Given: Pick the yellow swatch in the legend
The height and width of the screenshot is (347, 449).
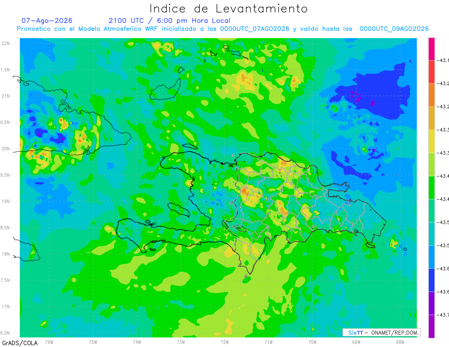Looking at the screenshot, I should coord(431,141).
